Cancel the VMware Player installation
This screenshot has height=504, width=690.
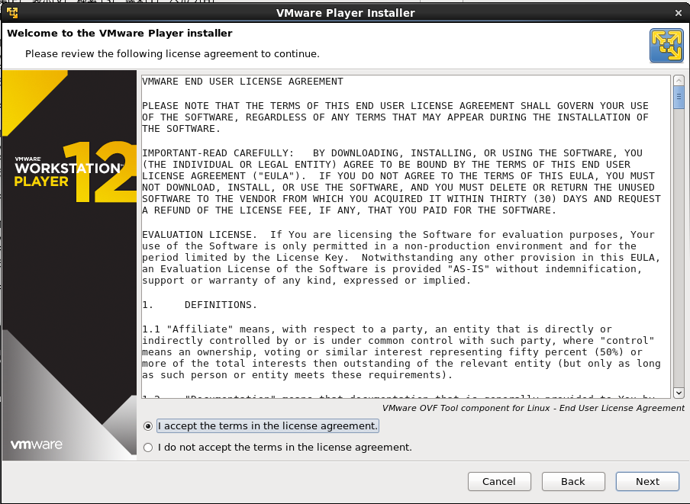click(x=499, y=481)
